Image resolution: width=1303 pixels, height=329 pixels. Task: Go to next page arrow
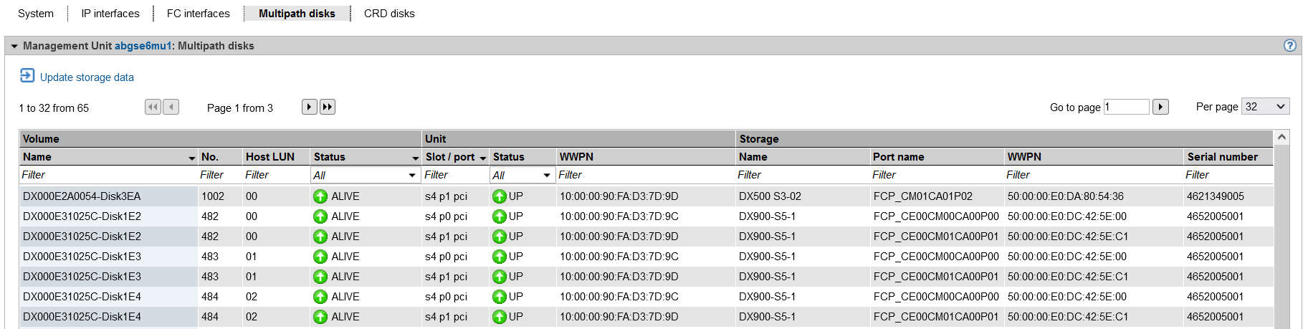(309, 107)
